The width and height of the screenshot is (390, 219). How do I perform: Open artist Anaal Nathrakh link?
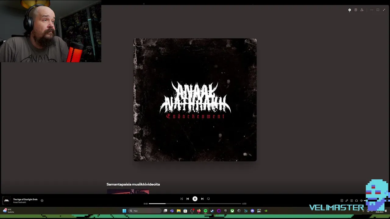19,203
